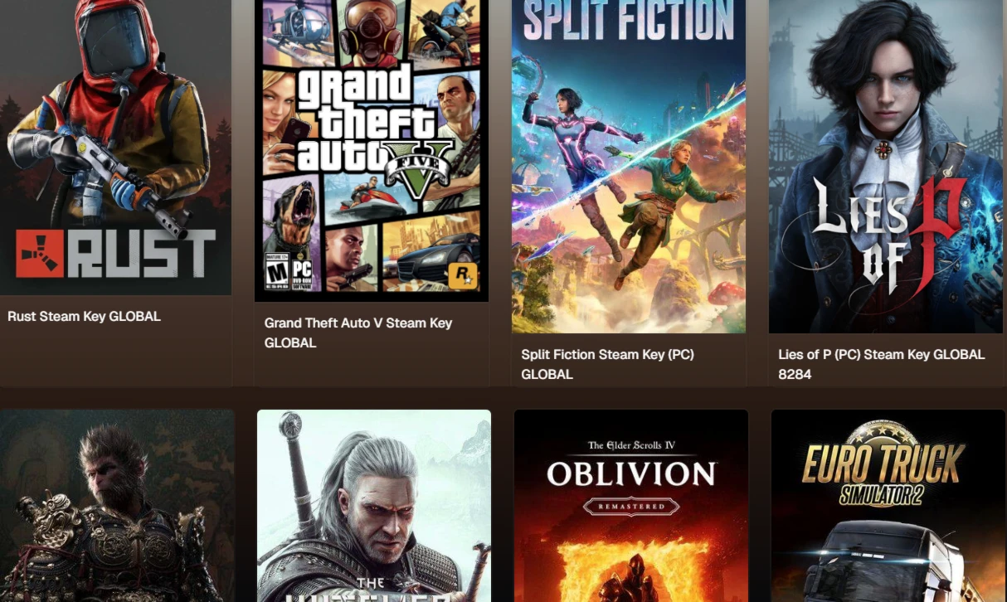Screen dimensions: 1007x602
Task: Open the Witcher cover with white-haired Geralt
Action: click(x=374, y=506)
